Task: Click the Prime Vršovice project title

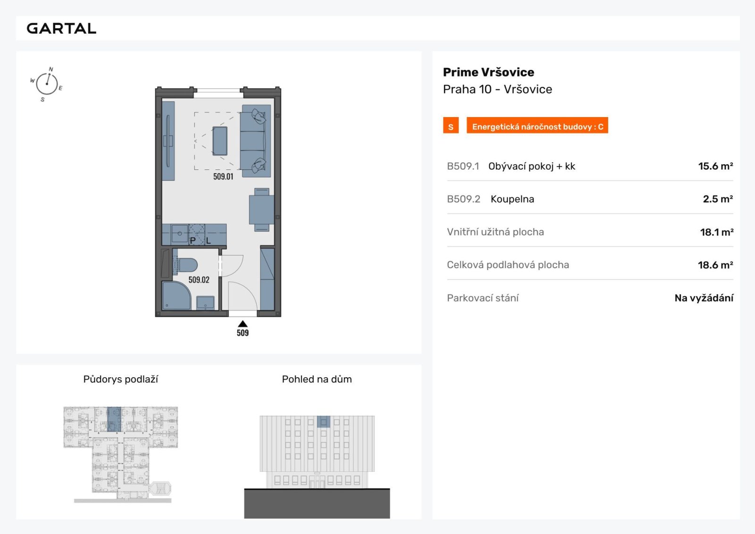Action: 488,72
